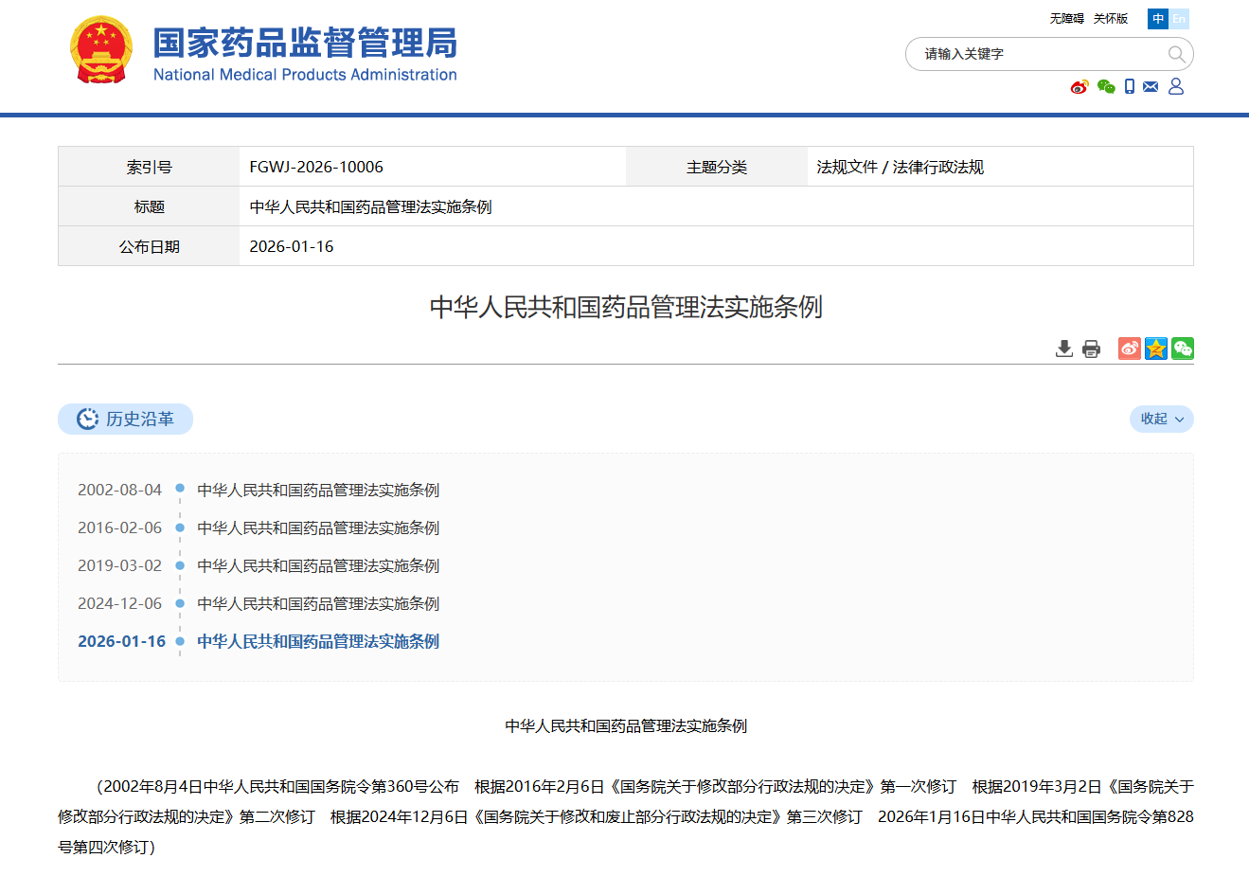Image resolution: width=1249 pixels, height=876 pixels.
Task: Open the 2019-03-02 regulation version link
Action: [318, 565]
